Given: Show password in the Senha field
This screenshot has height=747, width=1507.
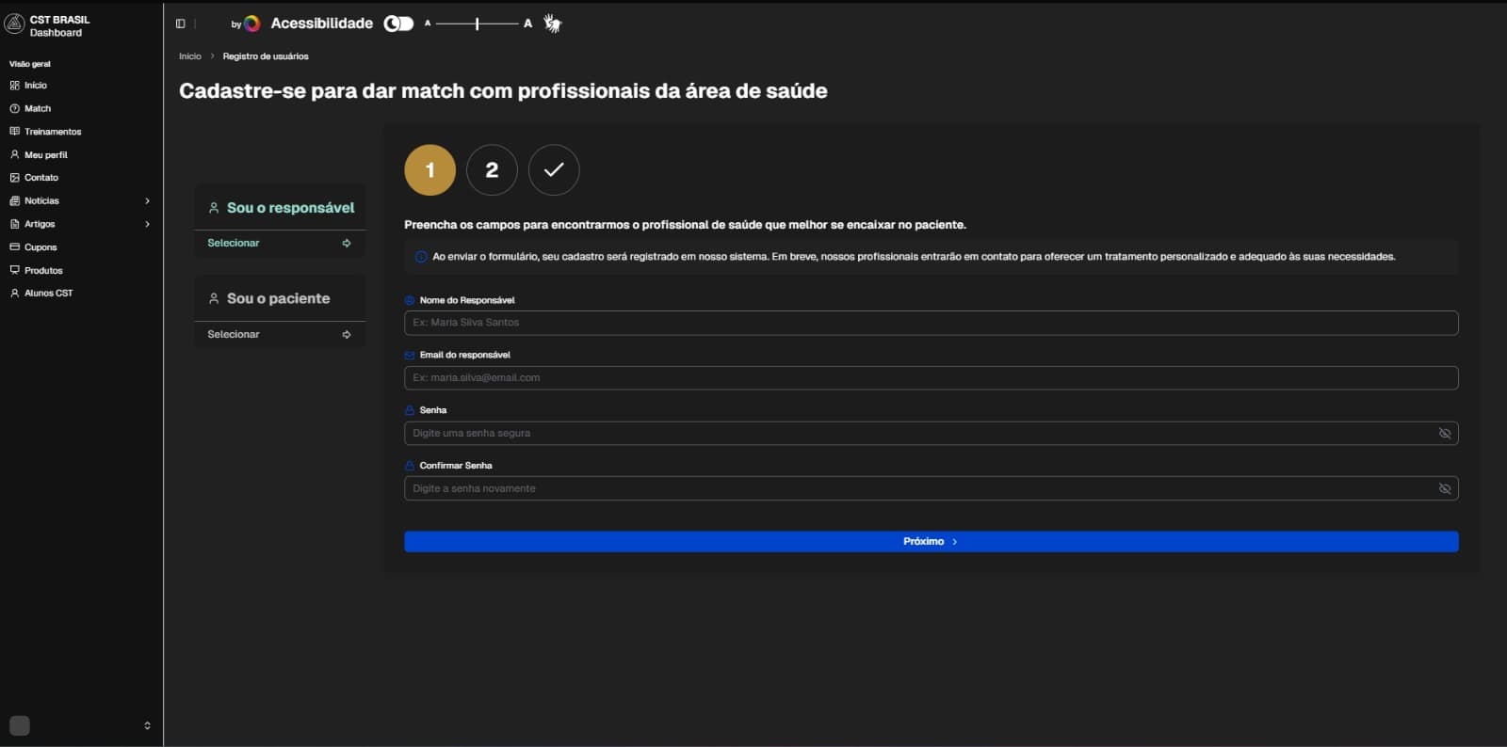Looking at the screenshot, I should point(1444,434).
